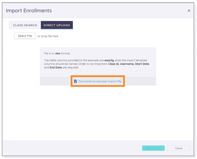
Task: Click the 'or Drop file here' text
Action: pyautogui.click(x=48, y=36)
